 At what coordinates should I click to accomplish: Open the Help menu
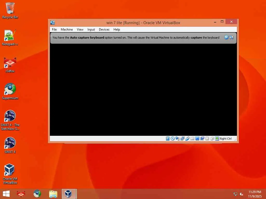click(x=117, y=30)
